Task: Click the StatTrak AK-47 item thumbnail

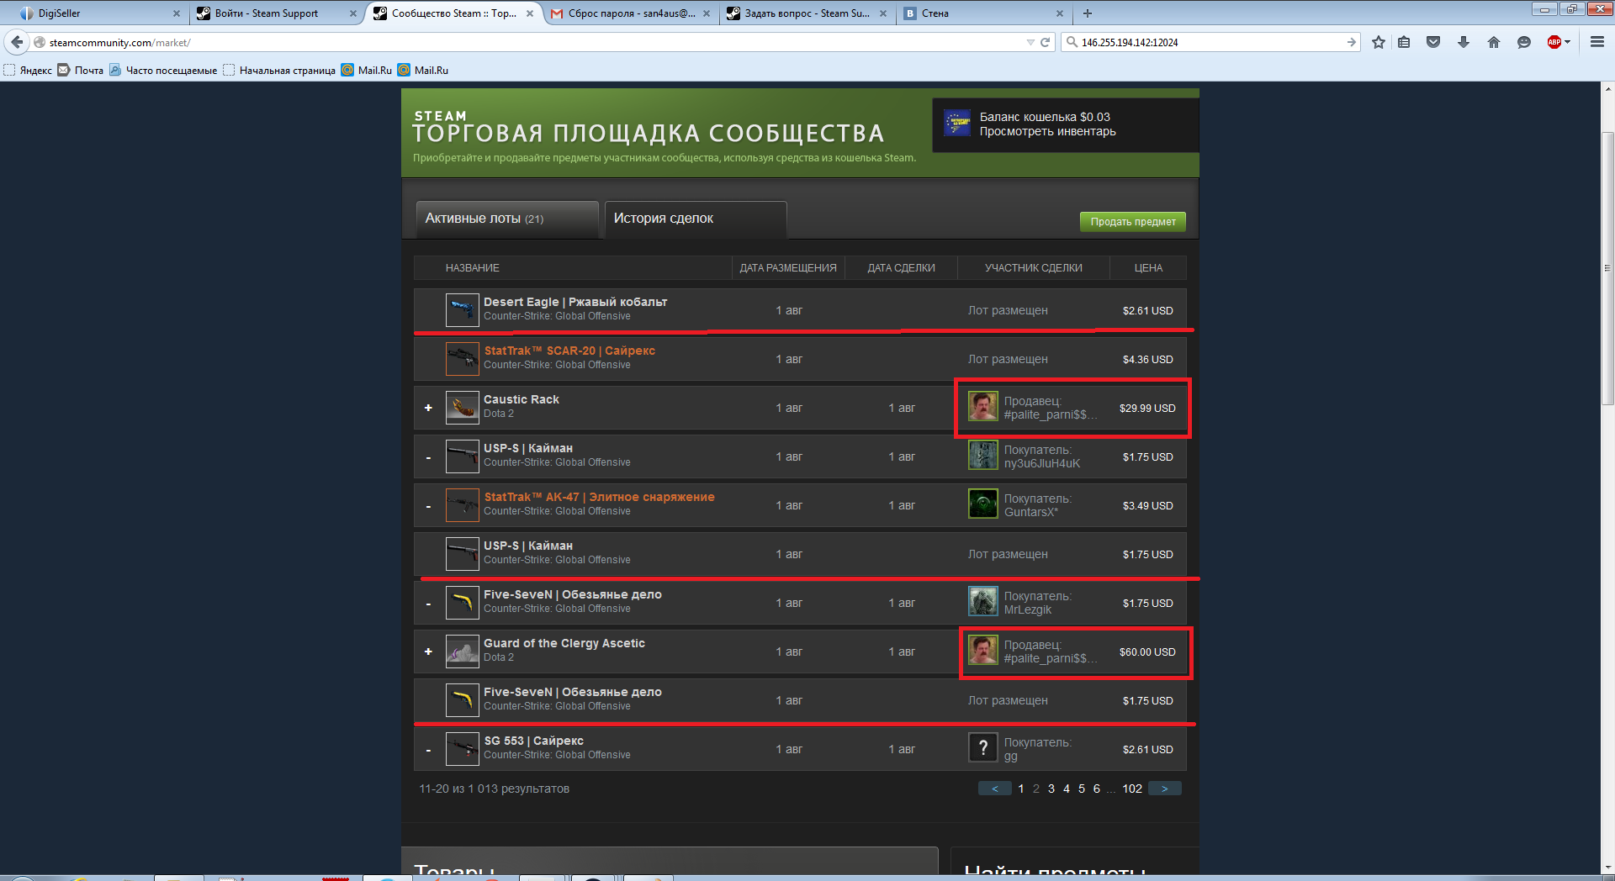Action: pos(462,505)
